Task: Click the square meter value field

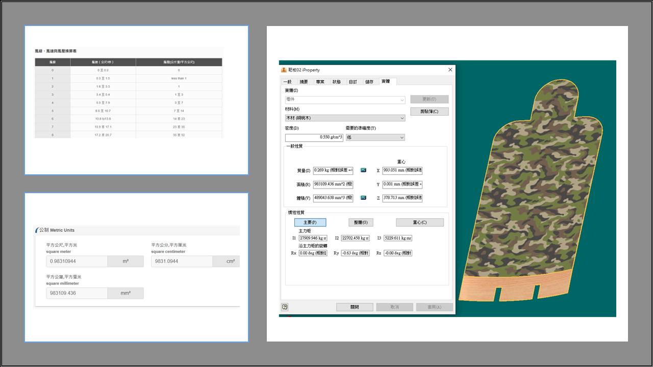Action: pos(77,261)
